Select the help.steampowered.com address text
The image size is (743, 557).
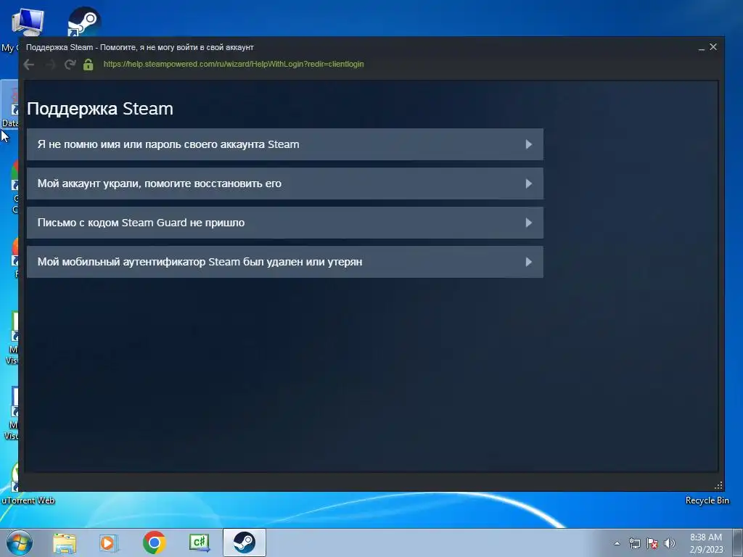[234, 64]
